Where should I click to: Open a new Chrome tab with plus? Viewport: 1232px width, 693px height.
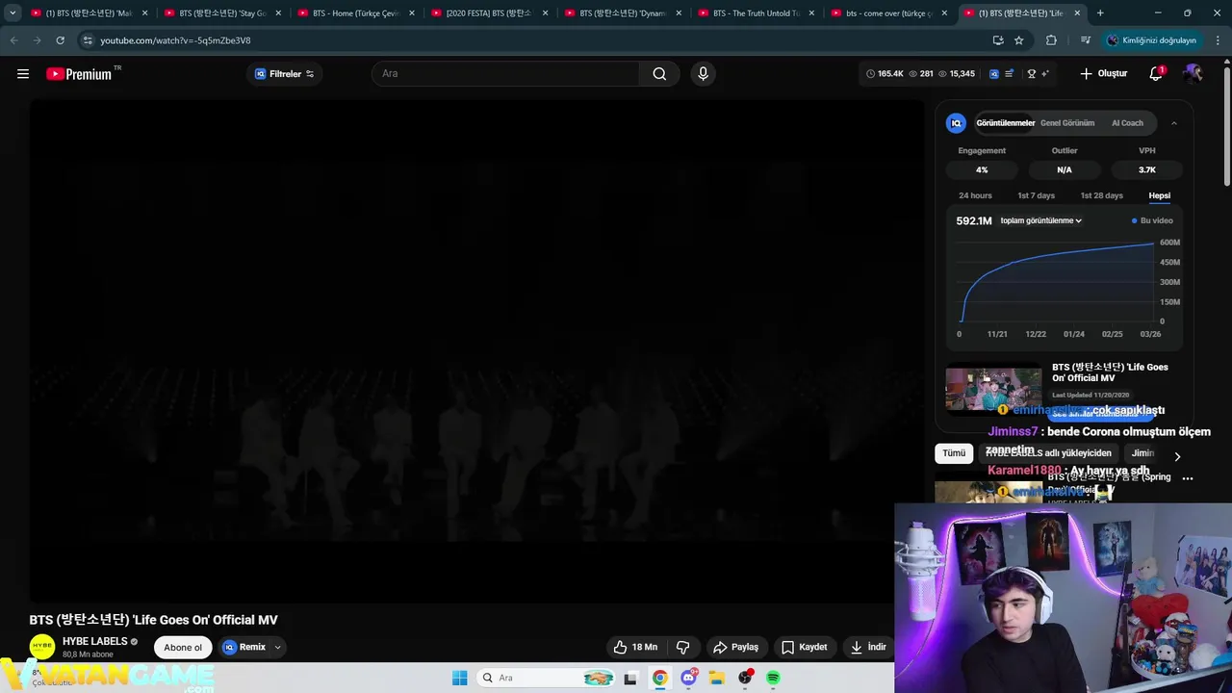pos(1100,13)
